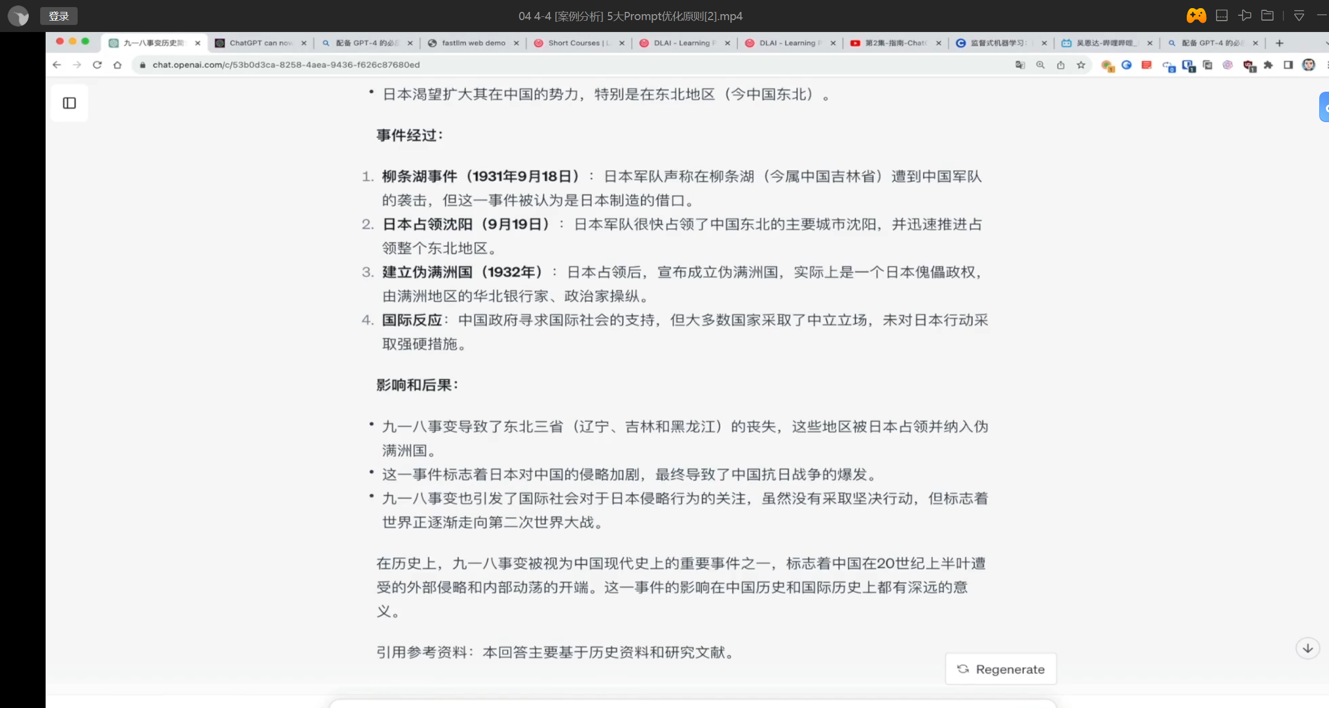Expand the player dropdown triangle menu
The image size is (1329, 708).
click(x=1299, y=16)
